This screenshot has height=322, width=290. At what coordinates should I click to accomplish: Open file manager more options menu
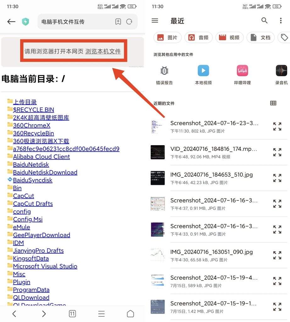tap(281, 20)
